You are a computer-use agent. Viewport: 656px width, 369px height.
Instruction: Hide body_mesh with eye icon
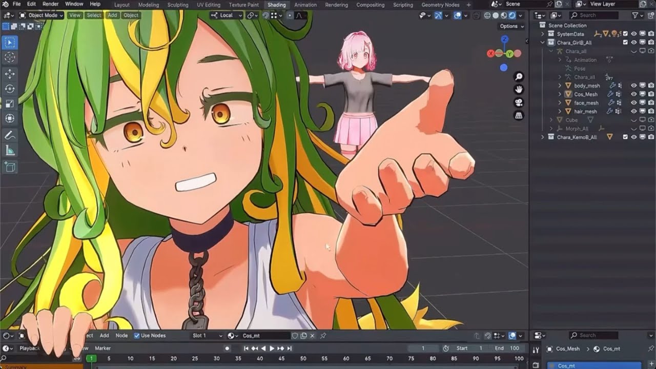pos(634,86)
